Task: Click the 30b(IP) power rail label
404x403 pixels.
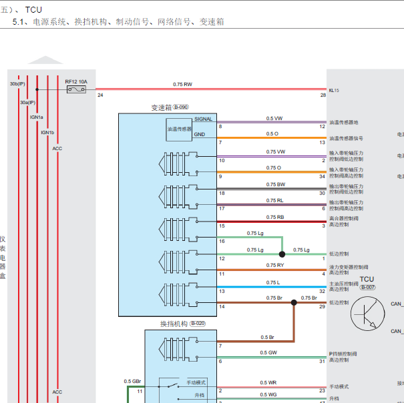Action: click(17, 84)
